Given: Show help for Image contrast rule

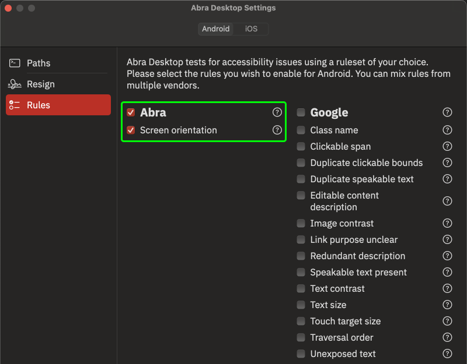Looking at the screenshot, I should pyautogui.click(x=447, y=223).
